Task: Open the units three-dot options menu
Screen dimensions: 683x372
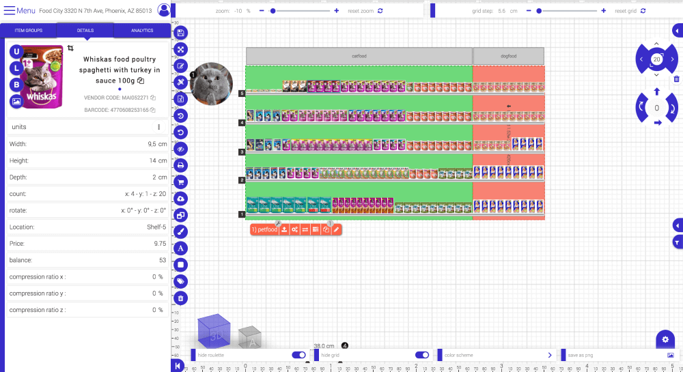Action: pos(158,127)
